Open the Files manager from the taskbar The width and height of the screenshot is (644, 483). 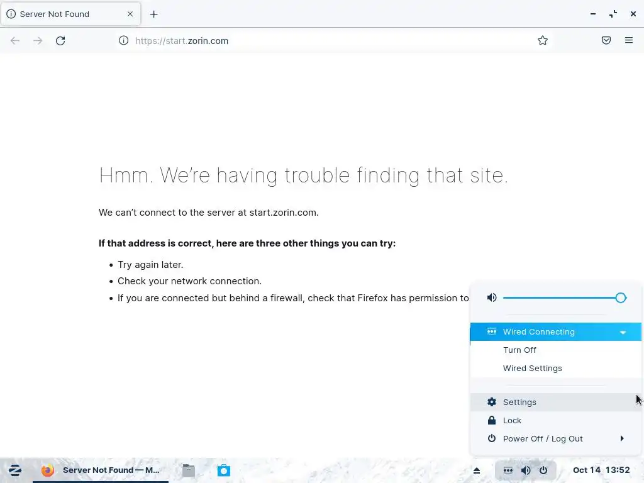pyautogui.click(x=189, y=470)
